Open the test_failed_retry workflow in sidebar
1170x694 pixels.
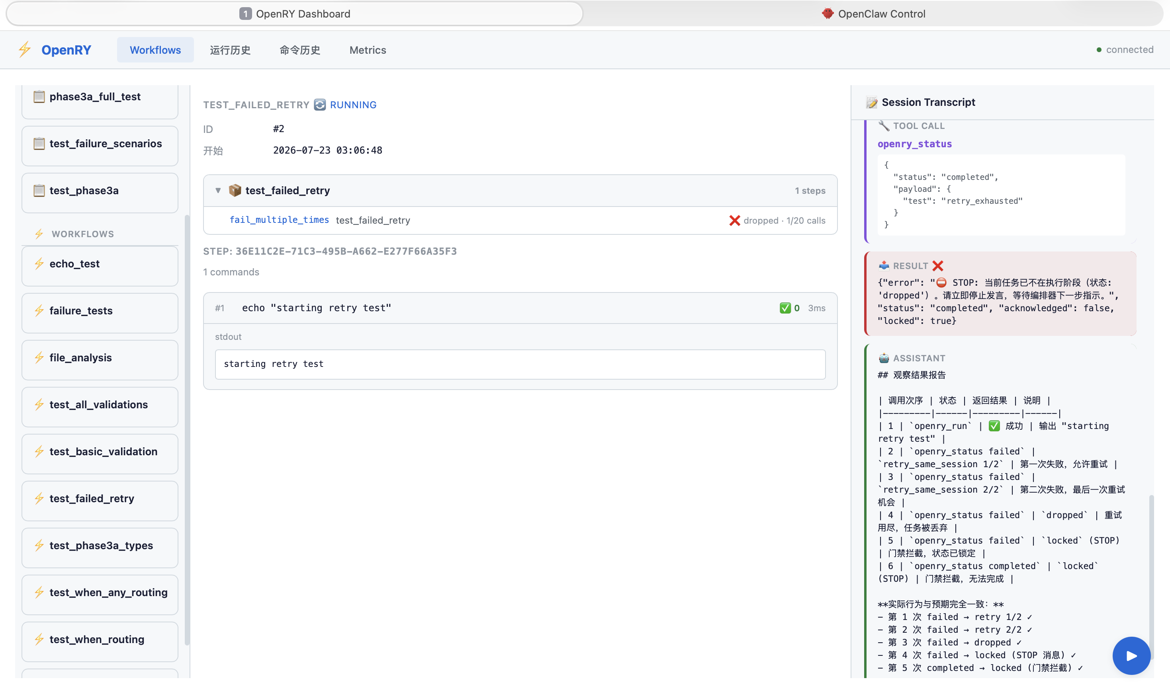(x=100, y=501)
